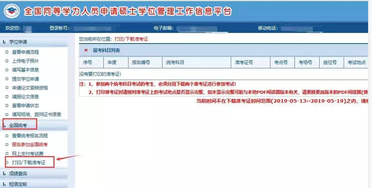Click the square bullet icon before 上传电子照片
The width and height of the screenshot is (372, 188).
(7, 61)
